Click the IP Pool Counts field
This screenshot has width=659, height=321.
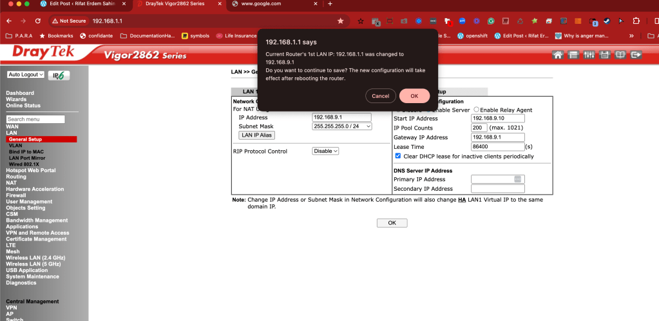(x=479, y=128)
